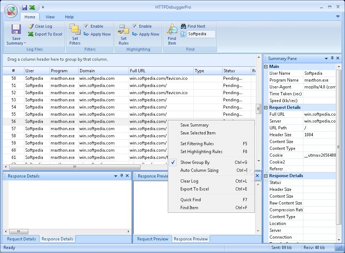Toggle Show Group By in context menu
345x253 pixels.
pyautogui.click(x=195, y=162)
